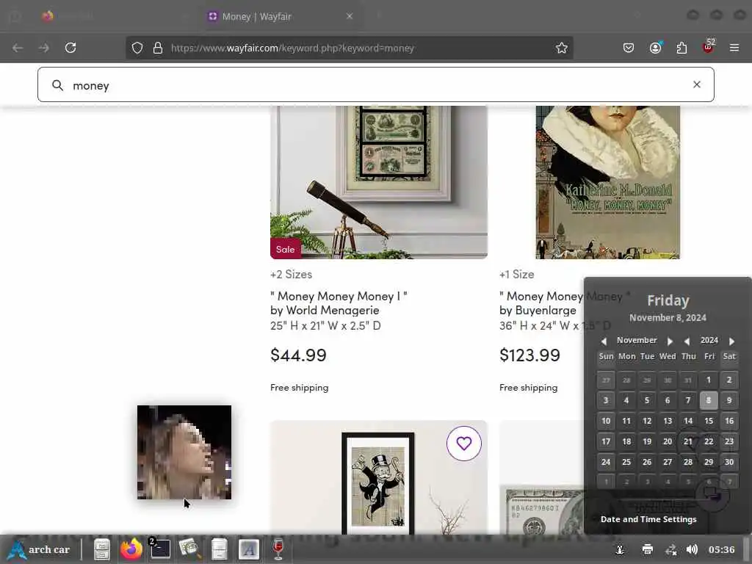Open the volume speaker tray icon
This screenshot has width=752, height=564.
(692, 549)
